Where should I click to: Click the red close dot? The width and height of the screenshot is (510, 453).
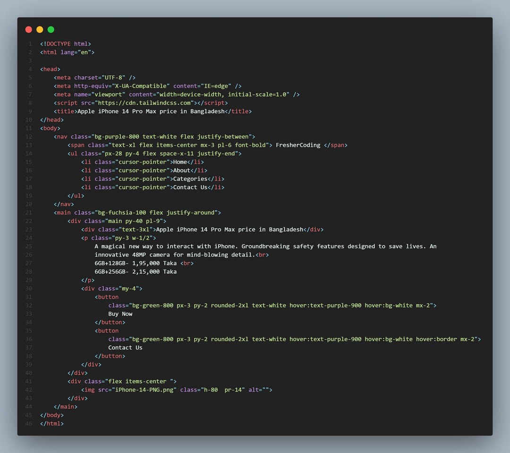click(x=29, y=30)
